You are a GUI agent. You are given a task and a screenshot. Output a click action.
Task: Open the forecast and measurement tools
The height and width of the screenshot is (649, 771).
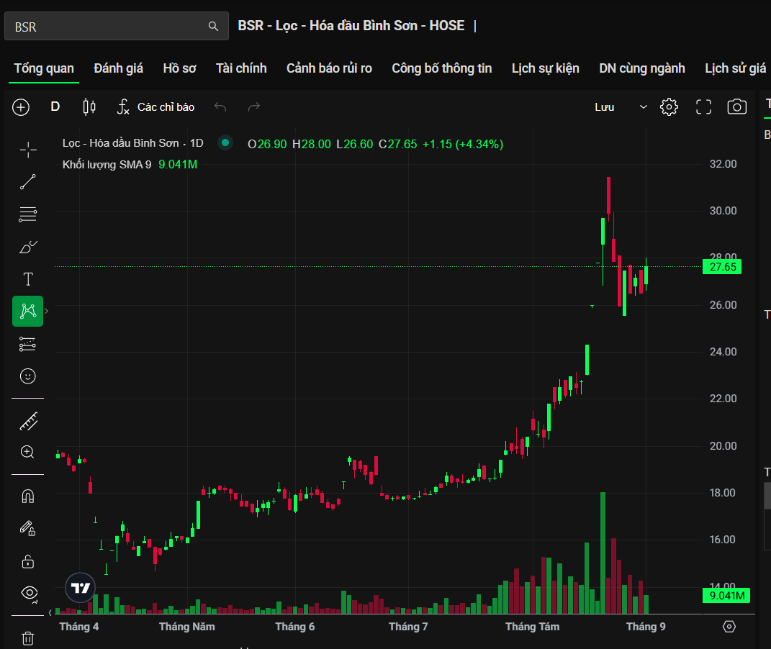28,344
